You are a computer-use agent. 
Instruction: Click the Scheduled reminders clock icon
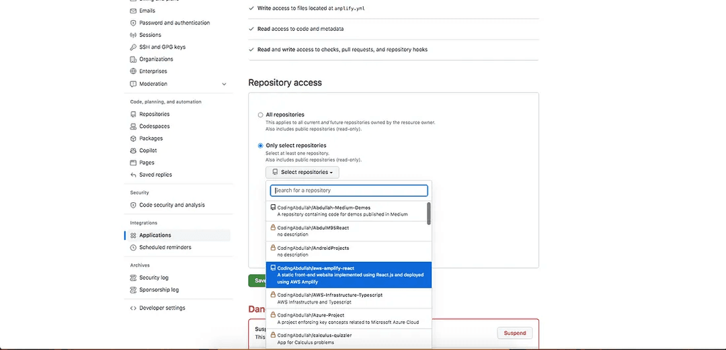[133, 247]
